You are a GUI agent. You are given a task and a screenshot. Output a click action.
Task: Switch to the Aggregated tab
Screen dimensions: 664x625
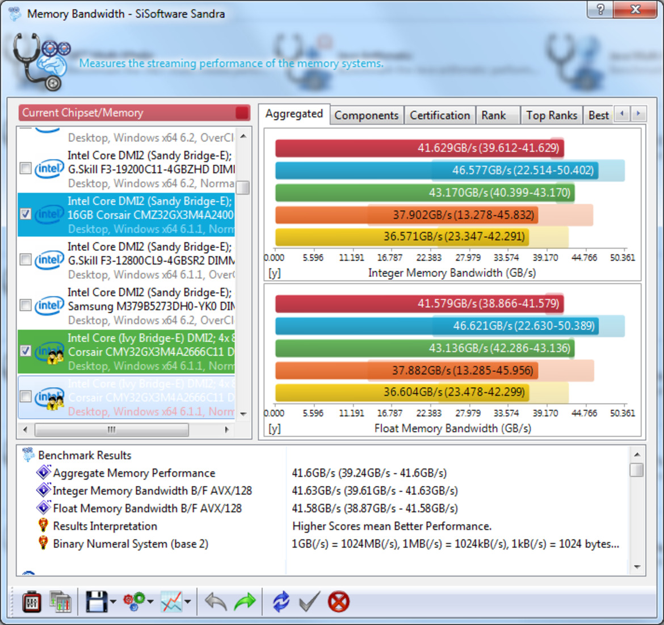[294, 114]
